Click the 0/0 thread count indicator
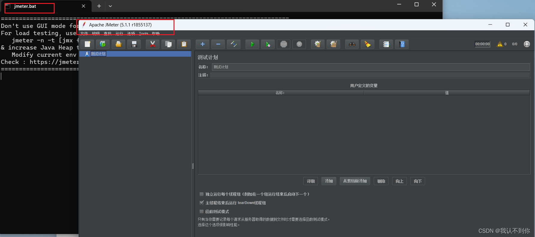The image size is (535, 237). [x=515, y=44]
